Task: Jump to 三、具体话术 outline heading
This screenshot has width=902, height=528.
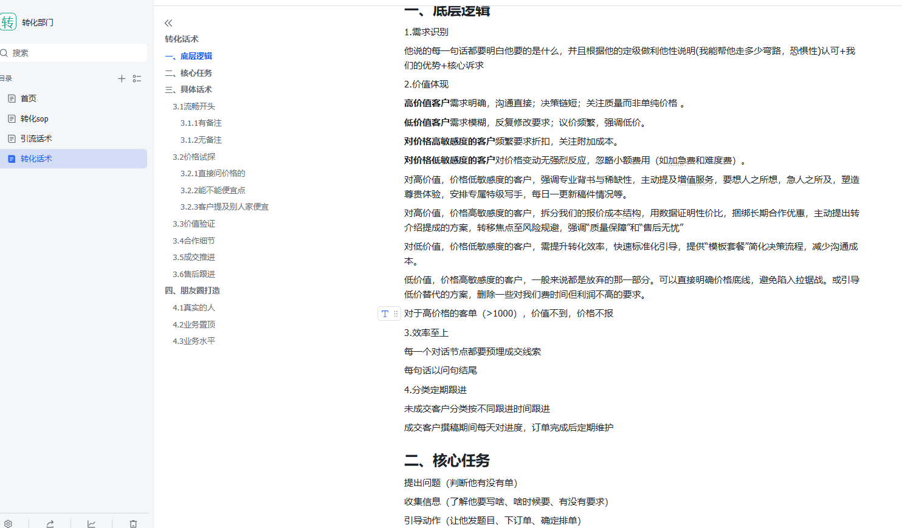Action: click(188, 89)
